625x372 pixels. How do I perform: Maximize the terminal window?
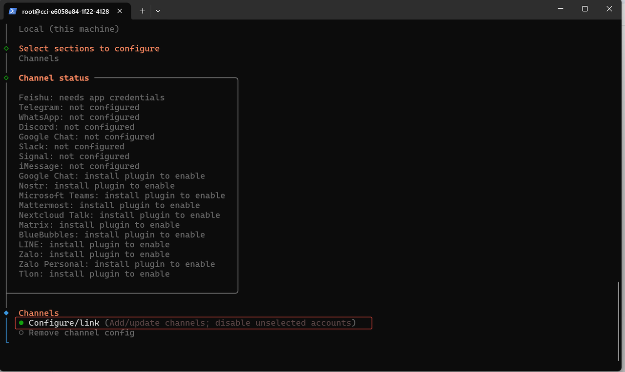click(585, 9)
